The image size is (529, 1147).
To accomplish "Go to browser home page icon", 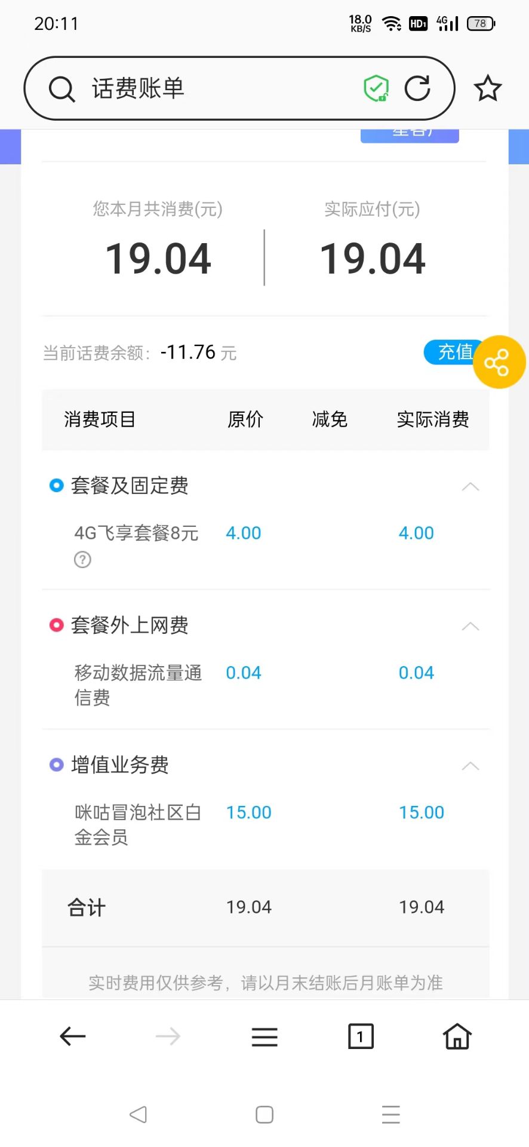I will 457,1036.
